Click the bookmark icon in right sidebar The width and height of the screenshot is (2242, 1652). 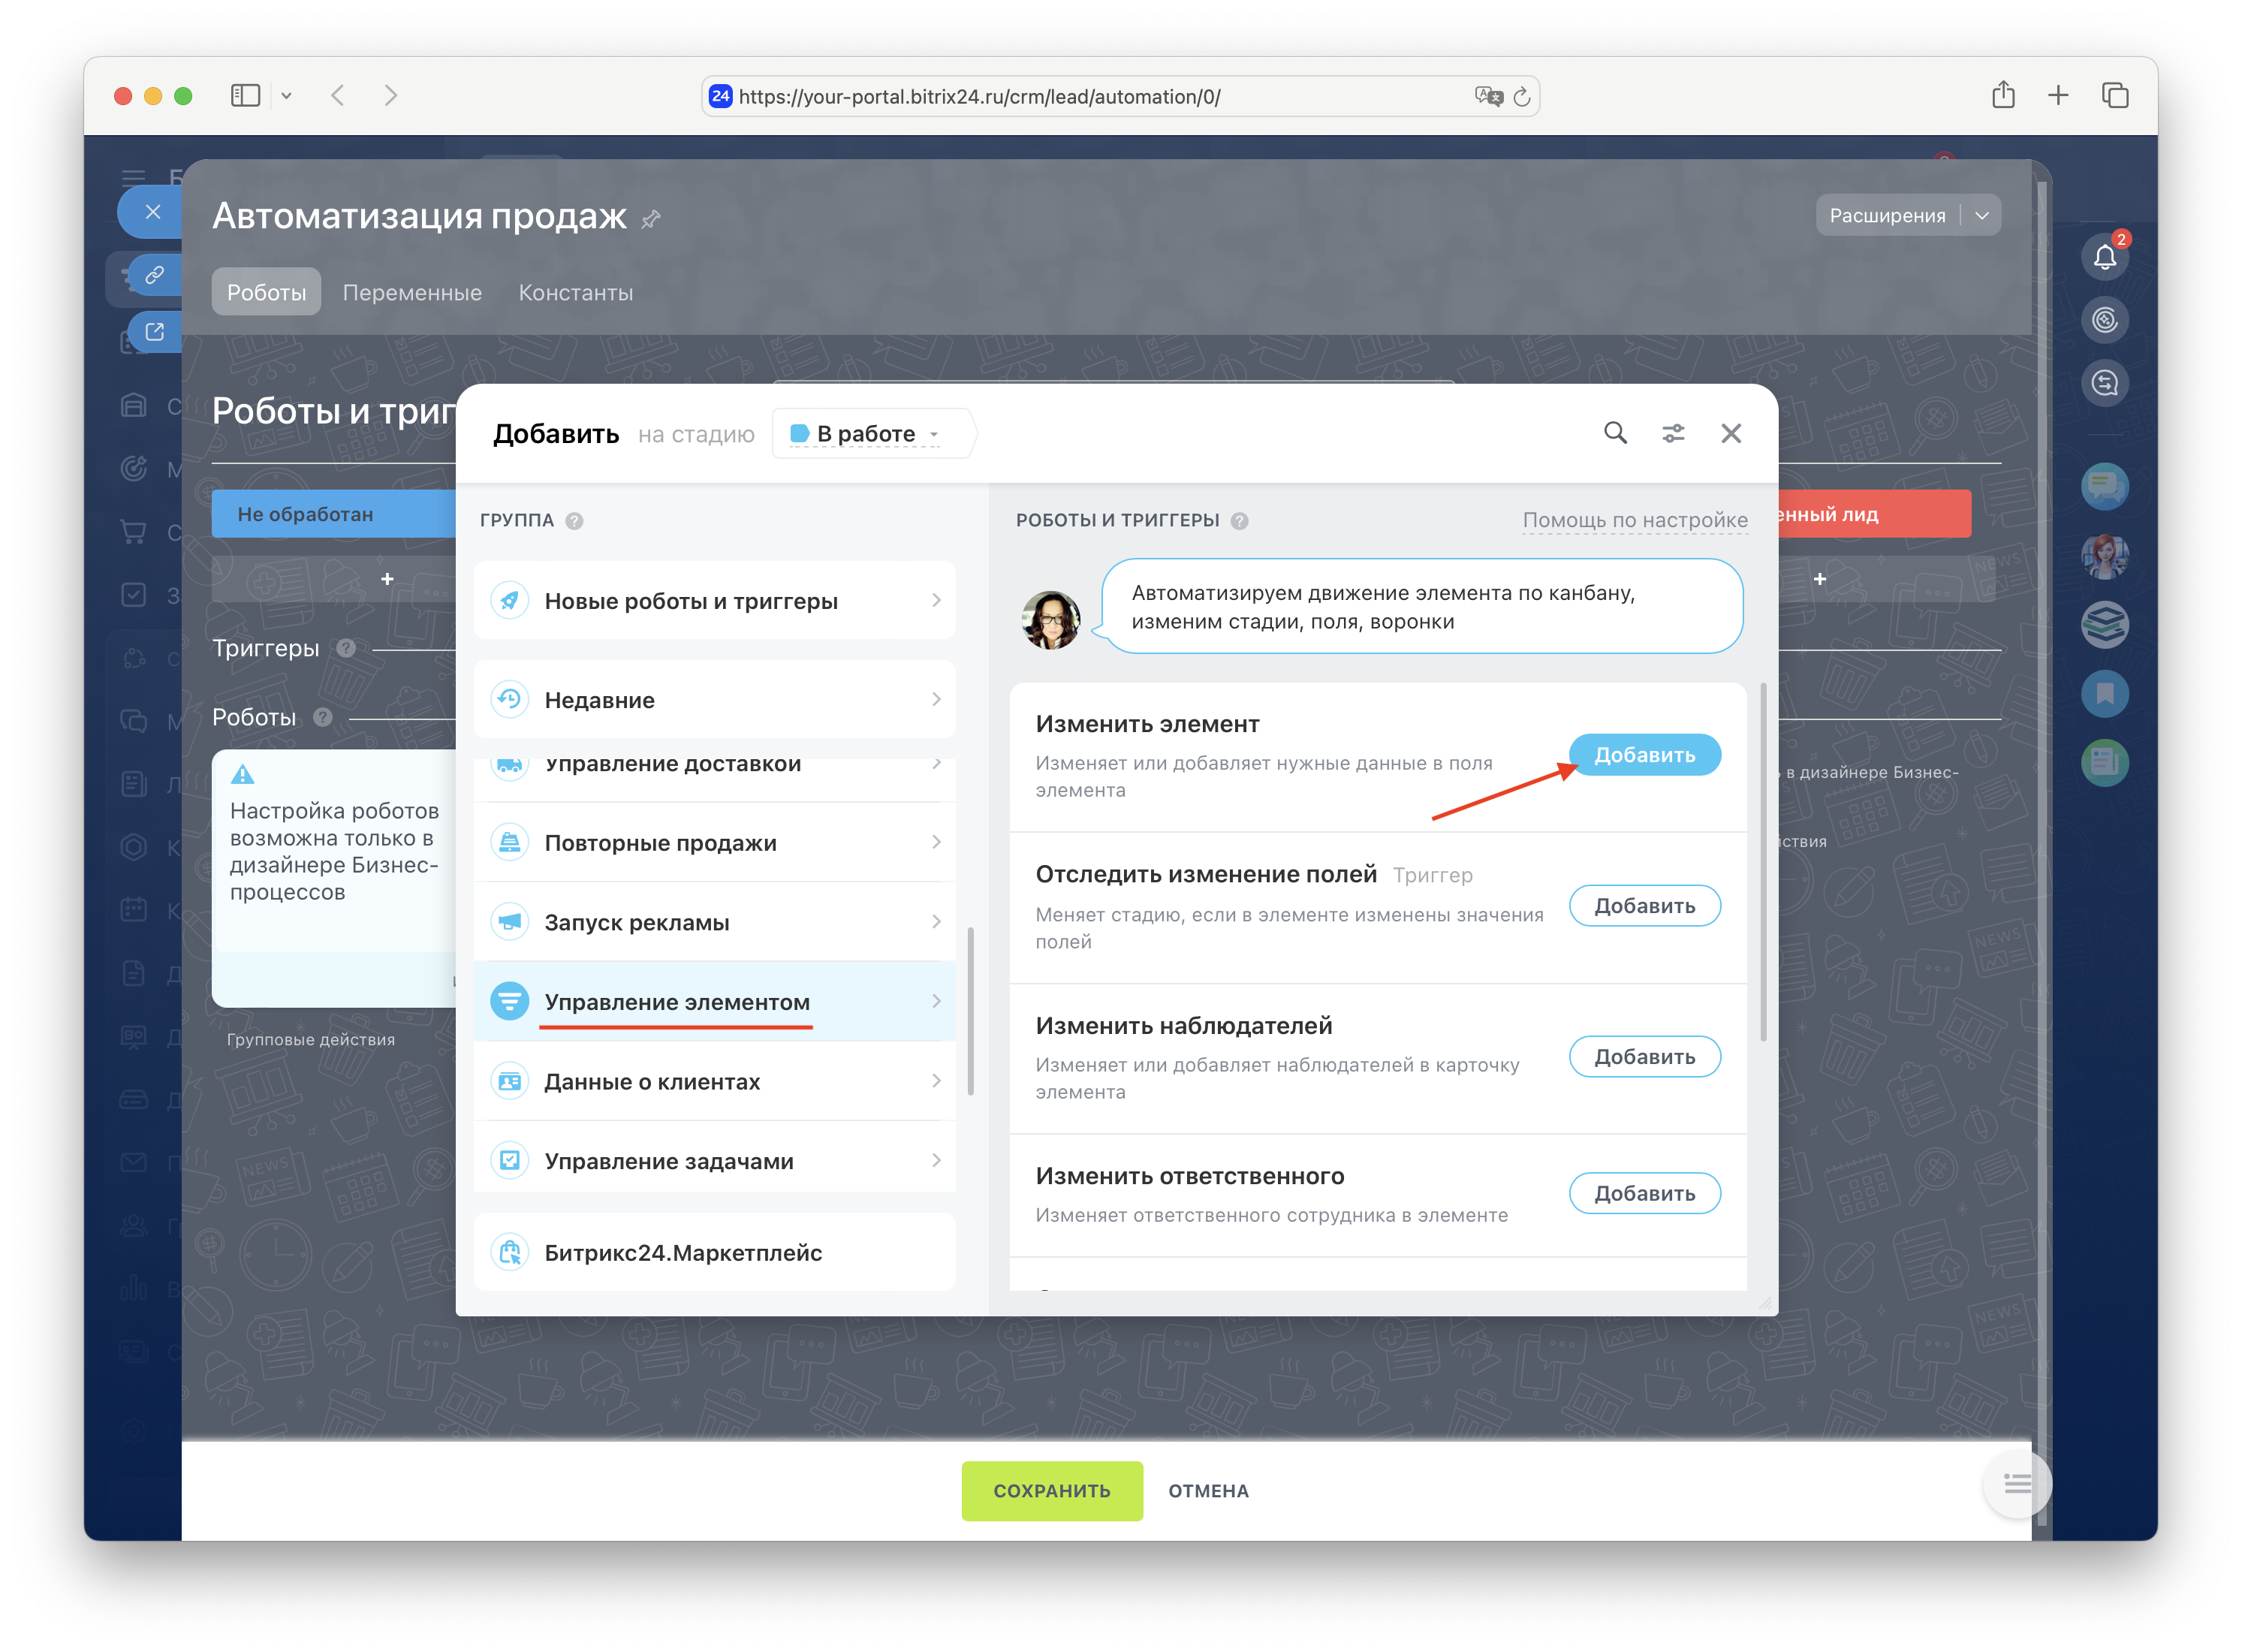coord(2104,694)
